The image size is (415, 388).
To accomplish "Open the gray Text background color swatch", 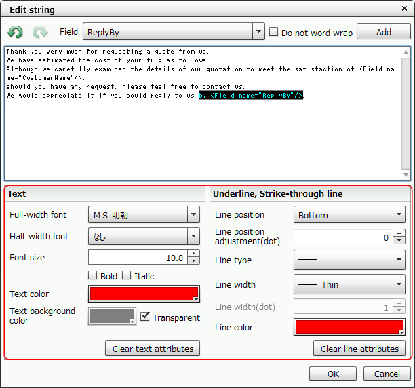I will click(112, 316).
